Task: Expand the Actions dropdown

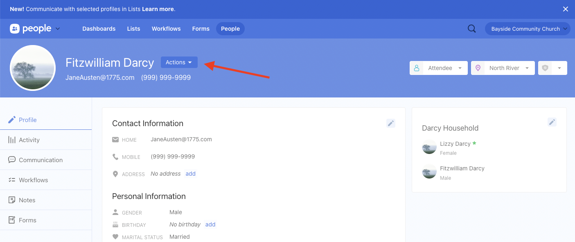Action: [x=179, y=62]
